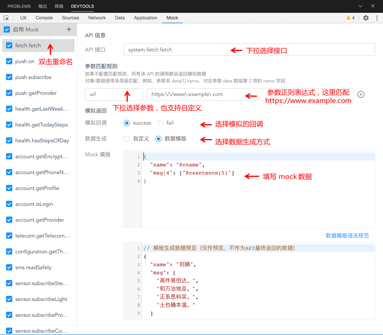Add another parameter match rule via circled plus
The image size is (383, 335).
point(361,94)
